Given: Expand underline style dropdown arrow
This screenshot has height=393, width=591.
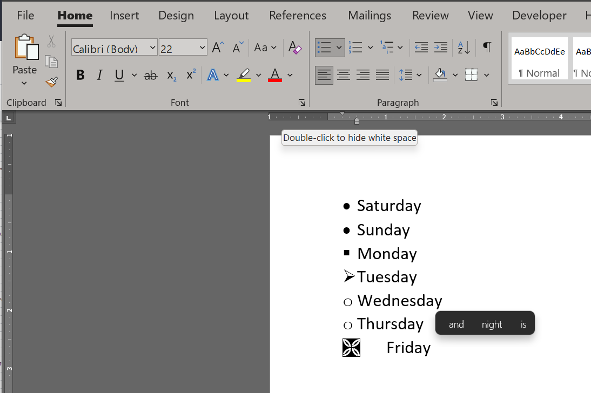Looking at the screenshot, I should 134,75.
